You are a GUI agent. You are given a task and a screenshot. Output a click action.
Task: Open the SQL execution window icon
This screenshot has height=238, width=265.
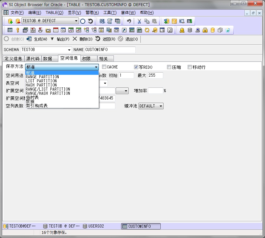point(102,21)
